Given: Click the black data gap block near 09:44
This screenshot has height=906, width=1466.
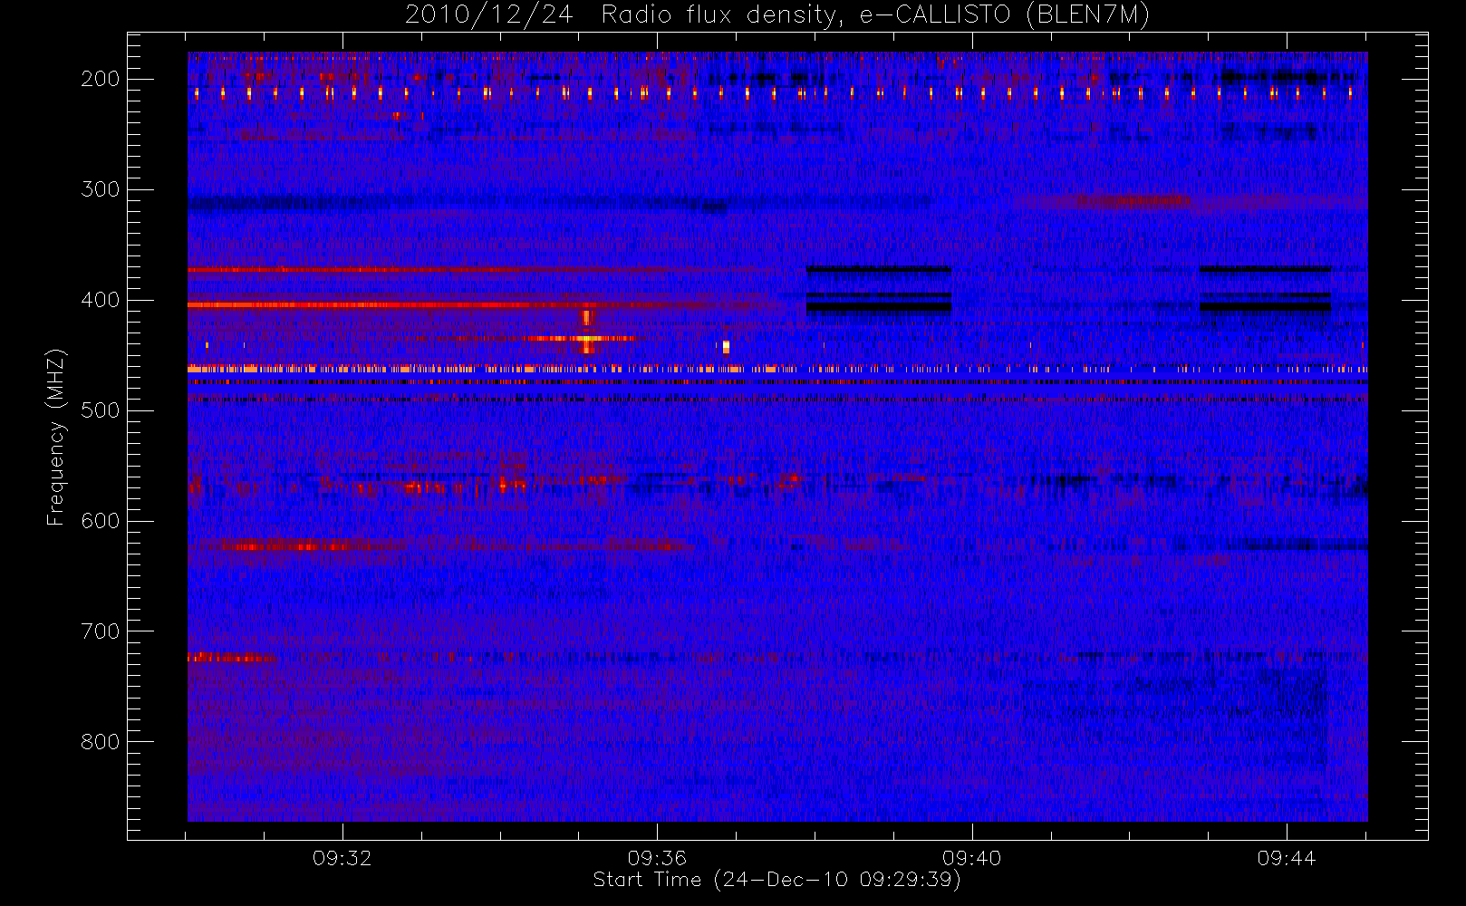Looking at the screenshot, I should click(1266, 290).
